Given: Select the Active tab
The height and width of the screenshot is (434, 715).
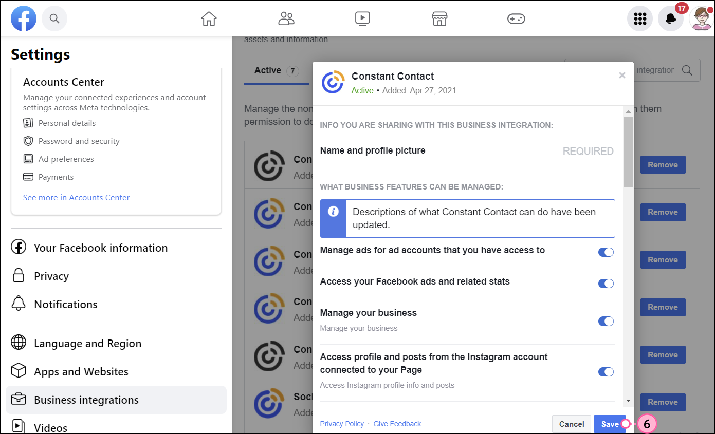Looking at the screenshot, I should coord(277,70).
